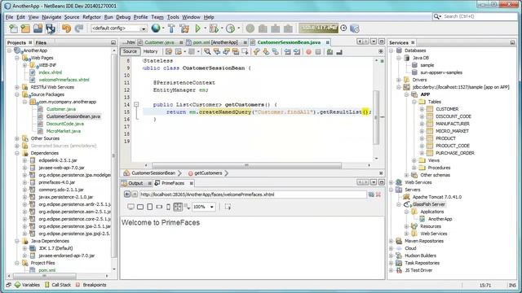Switch to the Customer.java editor tab
Viewport: 522px width, 293px height.
click(160, 42)
